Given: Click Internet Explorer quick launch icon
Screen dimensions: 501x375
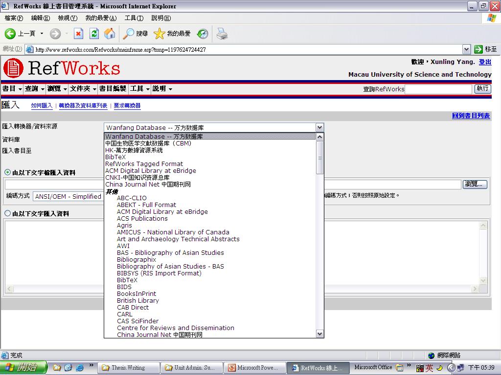Looking at the screenshot, I should (x=80, y=368).
